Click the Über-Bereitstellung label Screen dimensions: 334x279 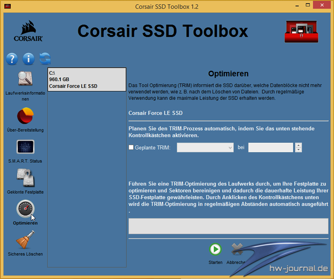coord(25,130)
